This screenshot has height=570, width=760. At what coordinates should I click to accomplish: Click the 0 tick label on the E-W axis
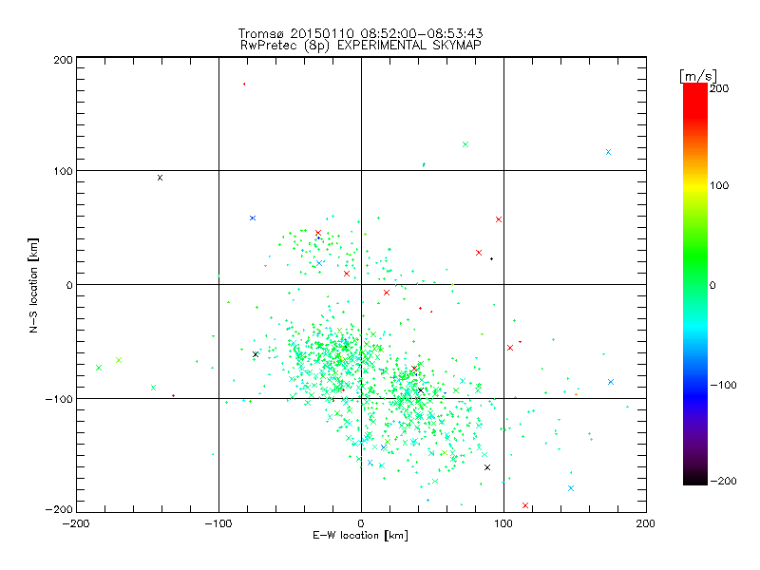coord(361,523)
